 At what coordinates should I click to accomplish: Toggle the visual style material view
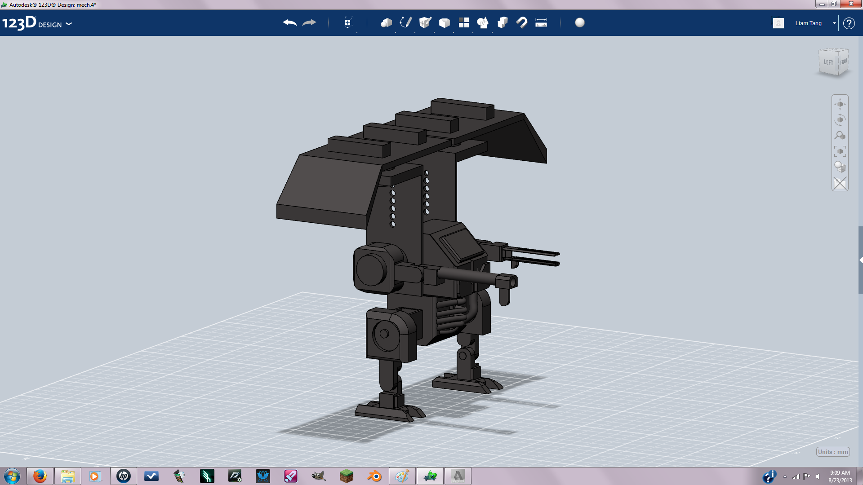click(840, 167)
